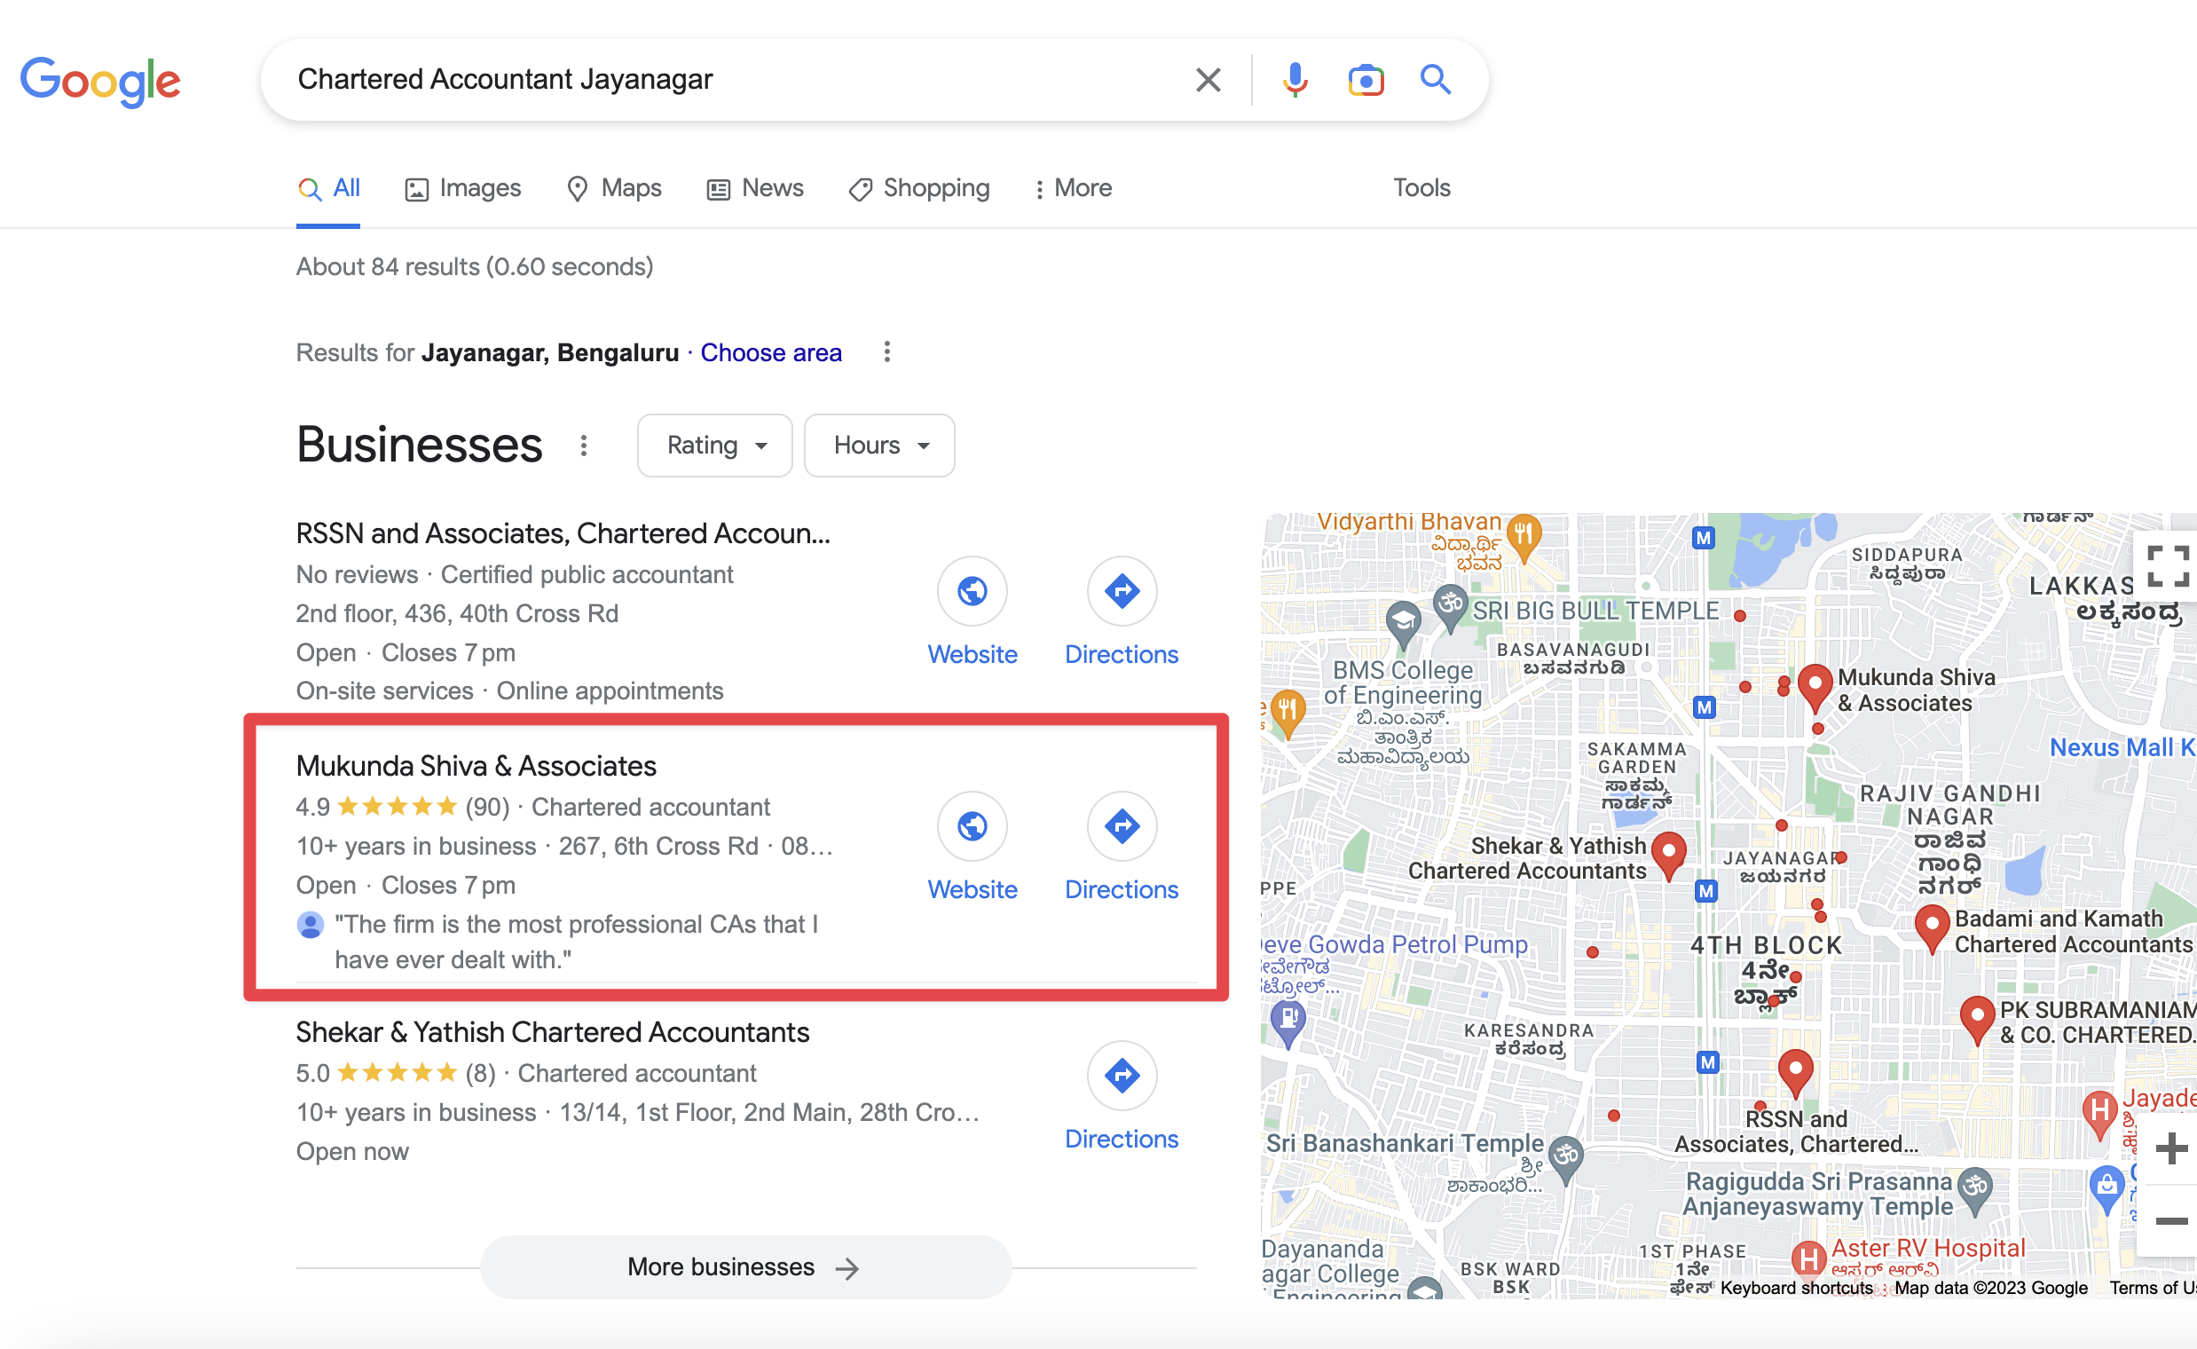Screen dimensions: 2197x1349
Task: Open Businesses section three-dot options
Action: [583, 446]
